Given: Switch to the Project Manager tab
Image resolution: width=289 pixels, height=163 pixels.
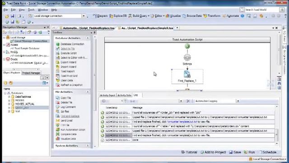Looking at the screenshot, I should point(31,73).
